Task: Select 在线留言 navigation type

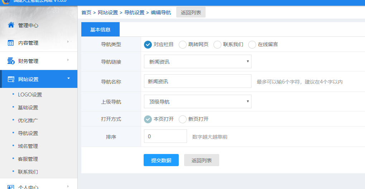Action: (x=252, y=45)
